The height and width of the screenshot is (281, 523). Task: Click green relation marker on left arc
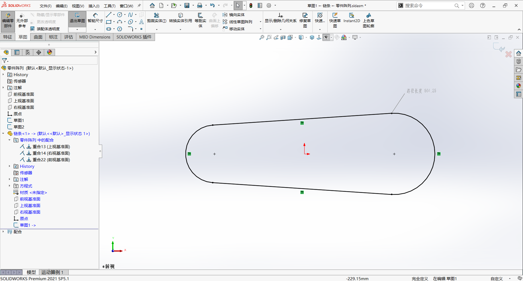pyautogui.click(x=189, y=154)
